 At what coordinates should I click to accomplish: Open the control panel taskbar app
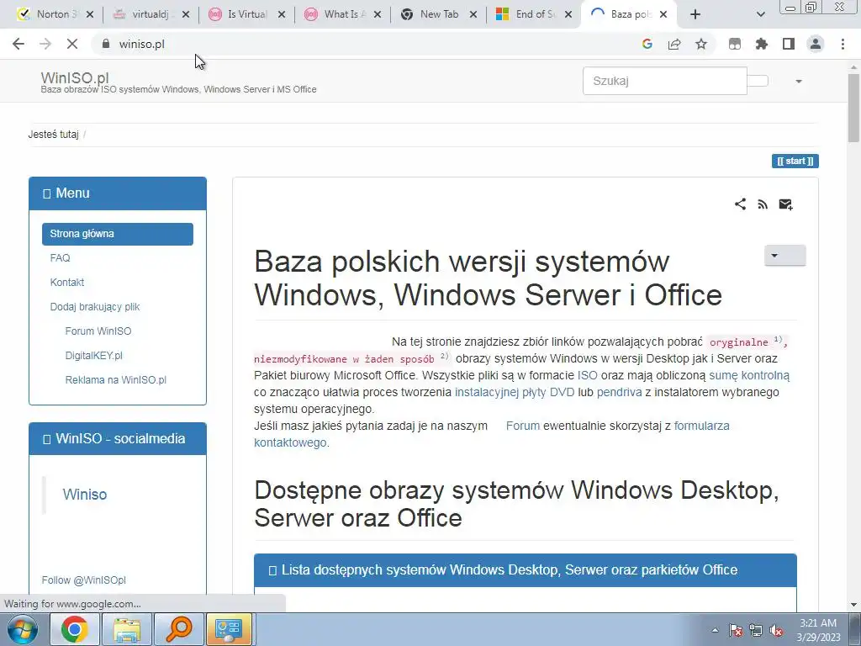point(229,629)
